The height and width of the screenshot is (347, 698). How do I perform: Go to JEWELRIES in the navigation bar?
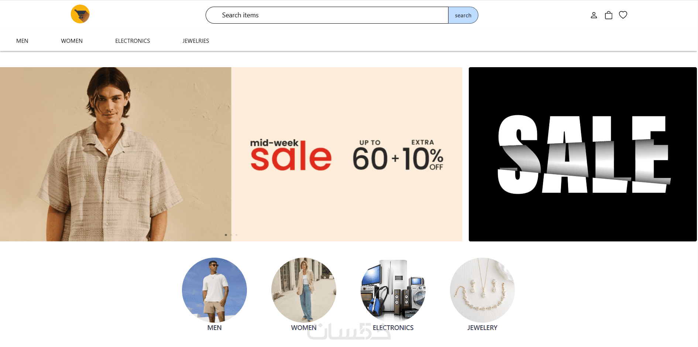tap(196, 41)
